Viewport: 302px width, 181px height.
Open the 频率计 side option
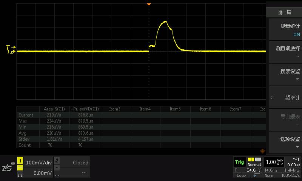pos(285,98)
